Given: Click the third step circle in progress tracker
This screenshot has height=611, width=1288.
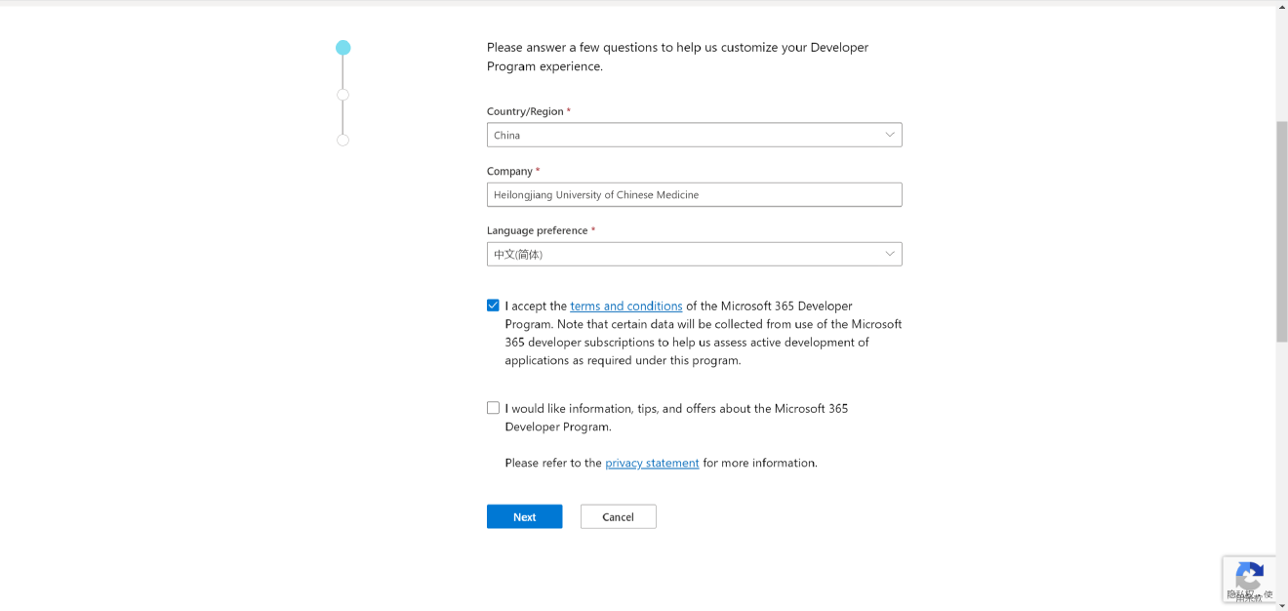Looking at the screenshot, I should (x=342, y=140).
